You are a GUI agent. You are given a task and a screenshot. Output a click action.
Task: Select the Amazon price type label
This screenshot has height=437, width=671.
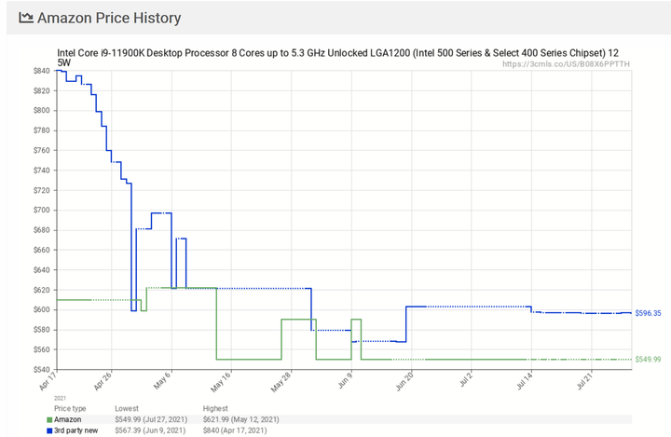(68, 419)
